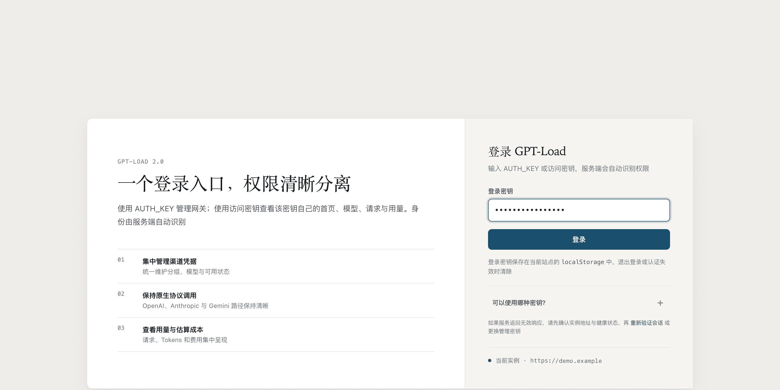Click the https://demo.example instance URL
The height and width of the screenshot is (390, 780).
pyautogui.click(x=565, y=361)
